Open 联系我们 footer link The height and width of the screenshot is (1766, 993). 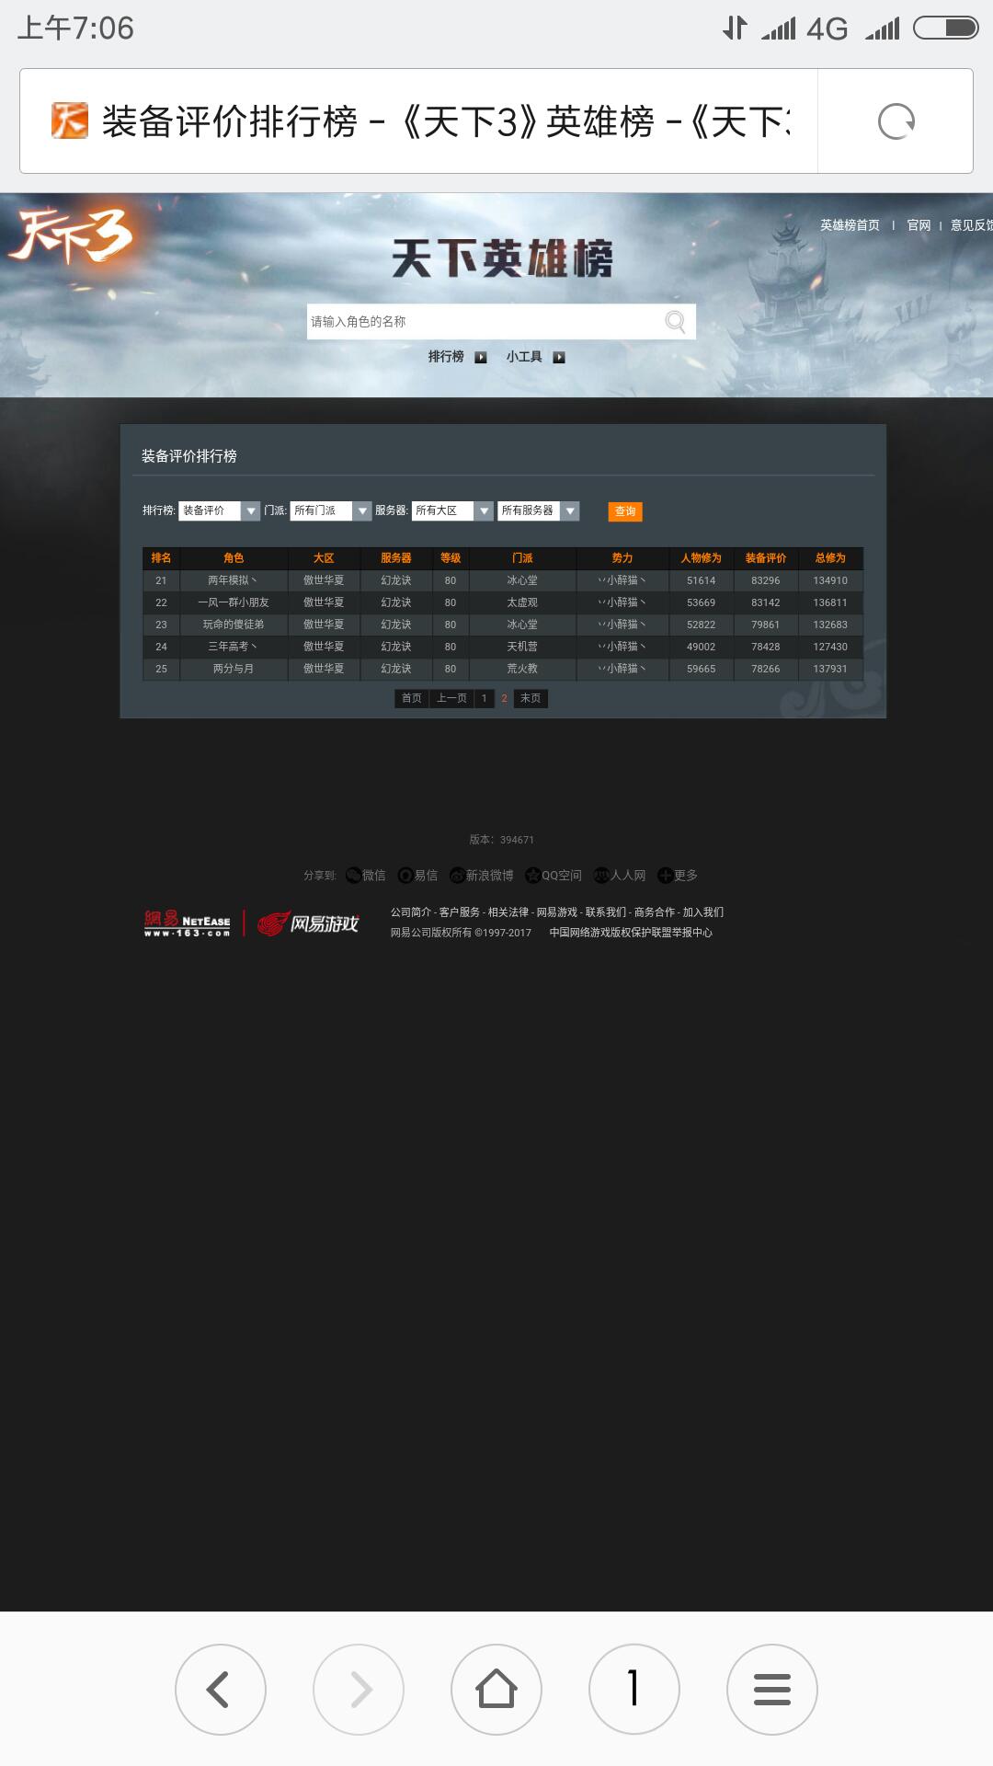click(x=606, y=912)
